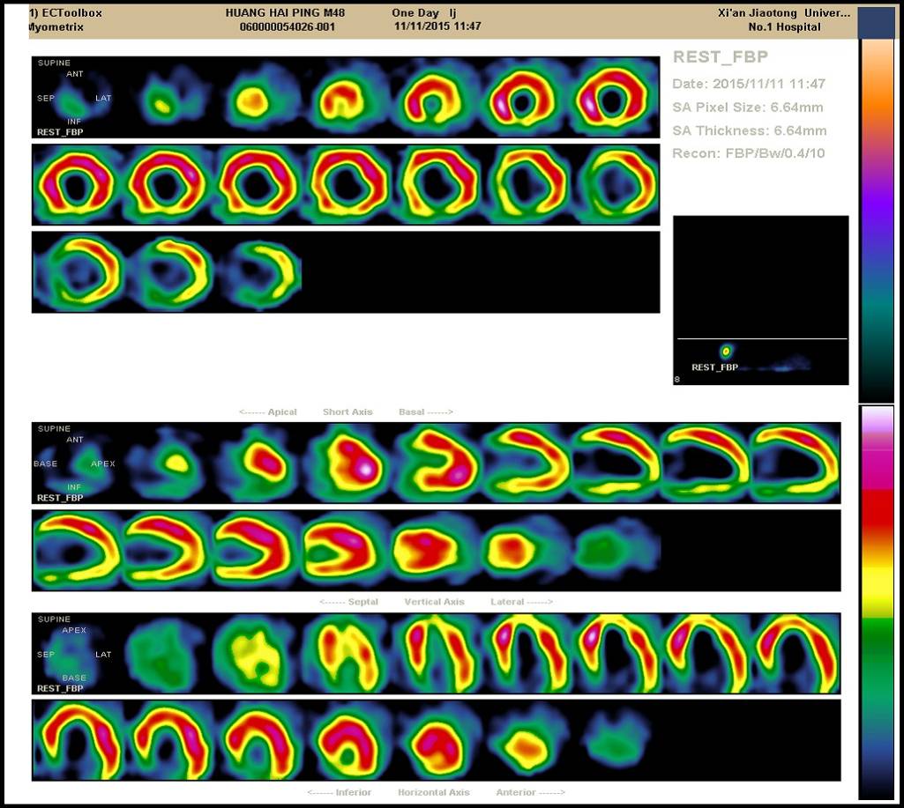
Task: Click the white slice line in the reference image
Action: [761, 339]
